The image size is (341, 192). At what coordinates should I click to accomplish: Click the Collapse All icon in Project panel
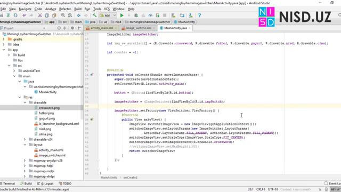[x=65, y=28]
